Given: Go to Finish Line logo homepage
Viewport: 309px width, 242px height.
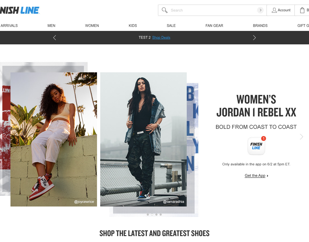Looking at the screenshot, I should click(20, 10).
